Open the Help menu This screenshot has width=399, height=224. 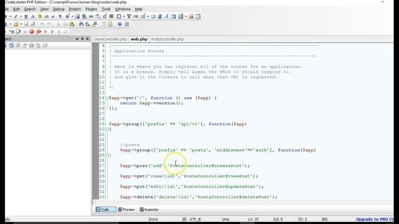point(138,9)
